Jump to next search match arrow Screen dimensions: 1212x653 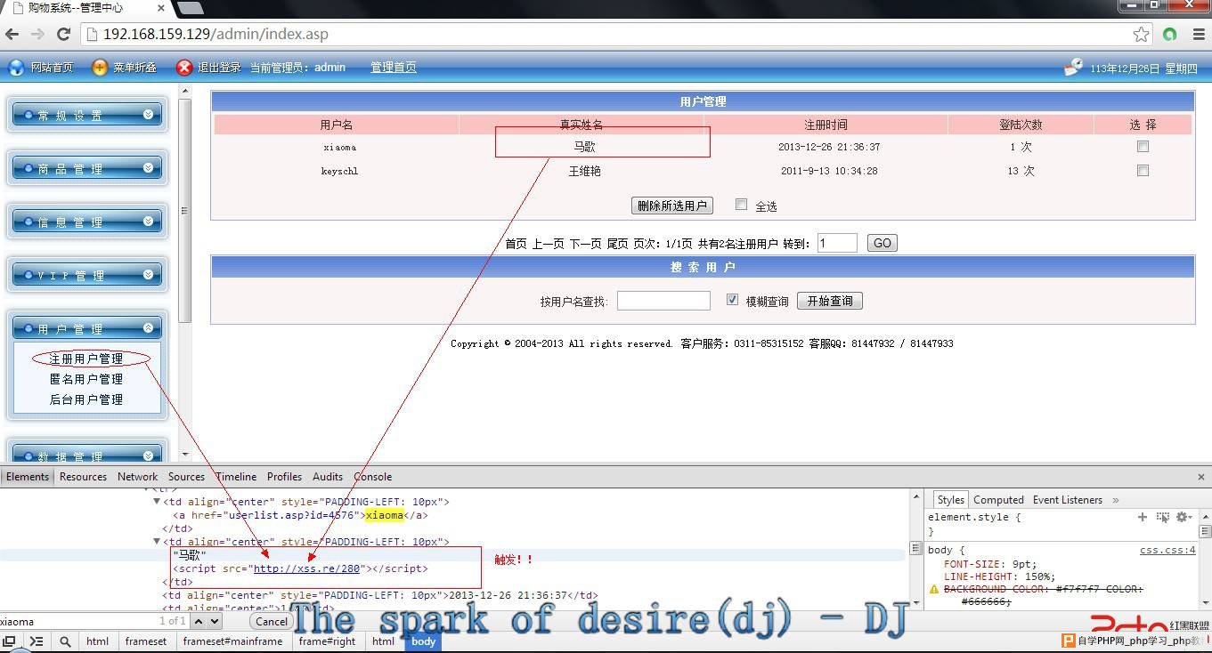pos(215,621)
